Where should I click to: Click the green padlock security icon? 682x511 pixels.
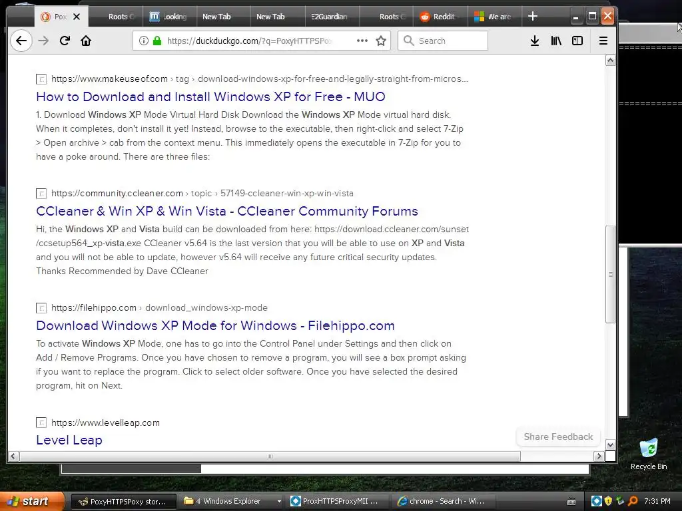click(157, 41)
